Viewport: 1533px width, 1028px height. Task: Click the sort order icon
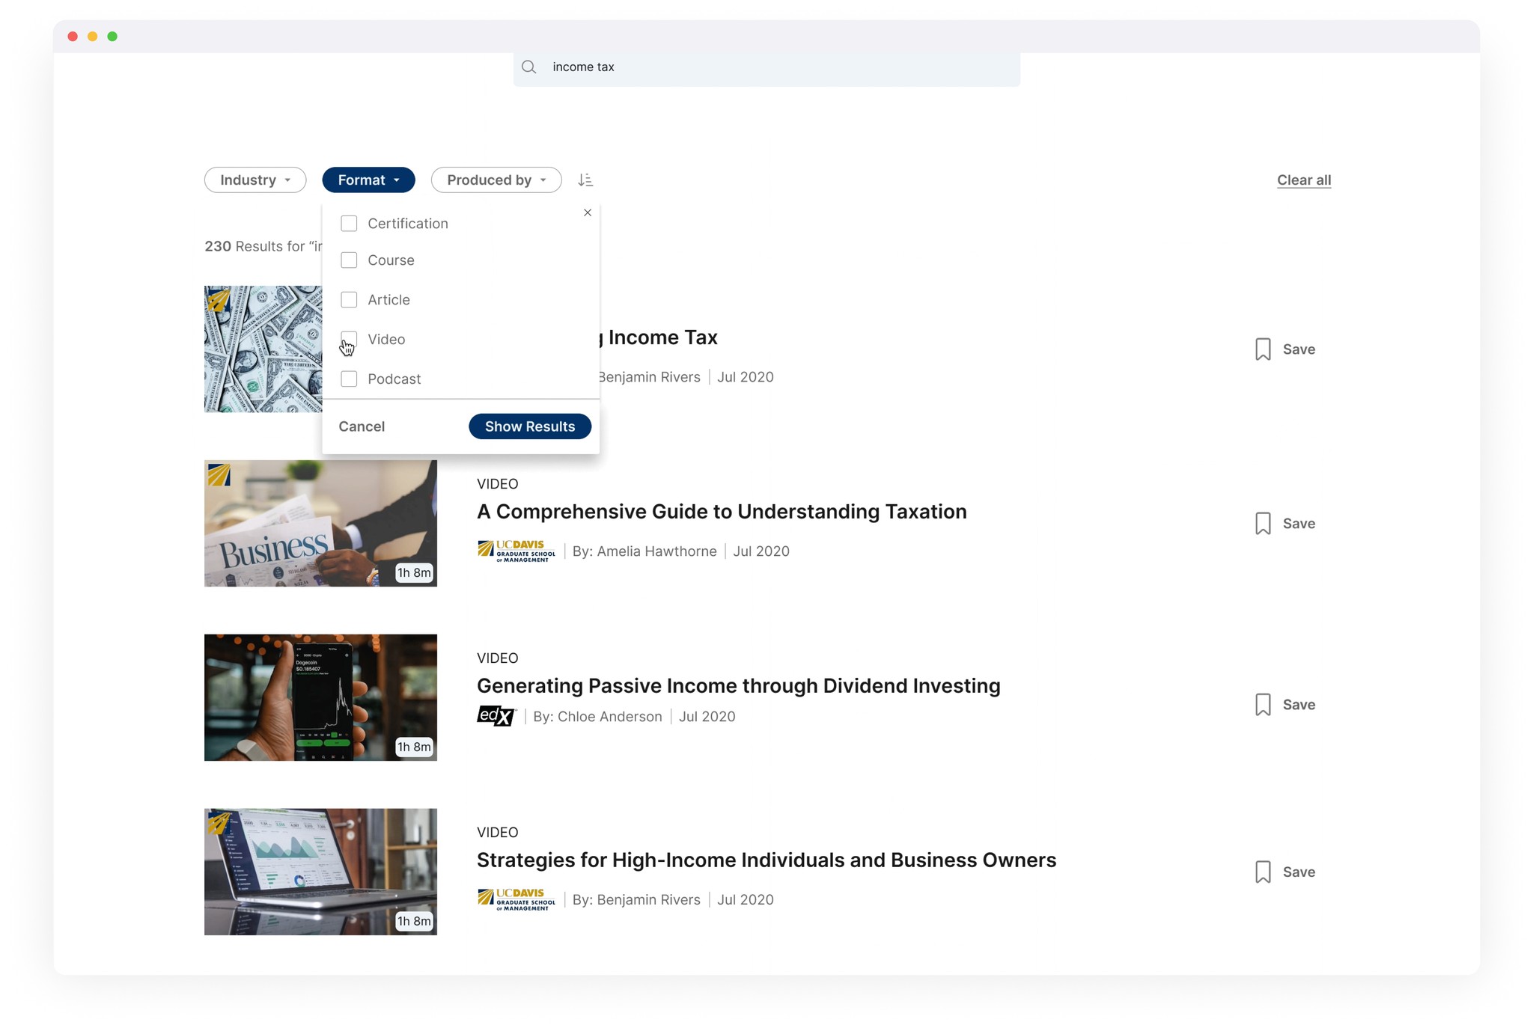point(585,180)
